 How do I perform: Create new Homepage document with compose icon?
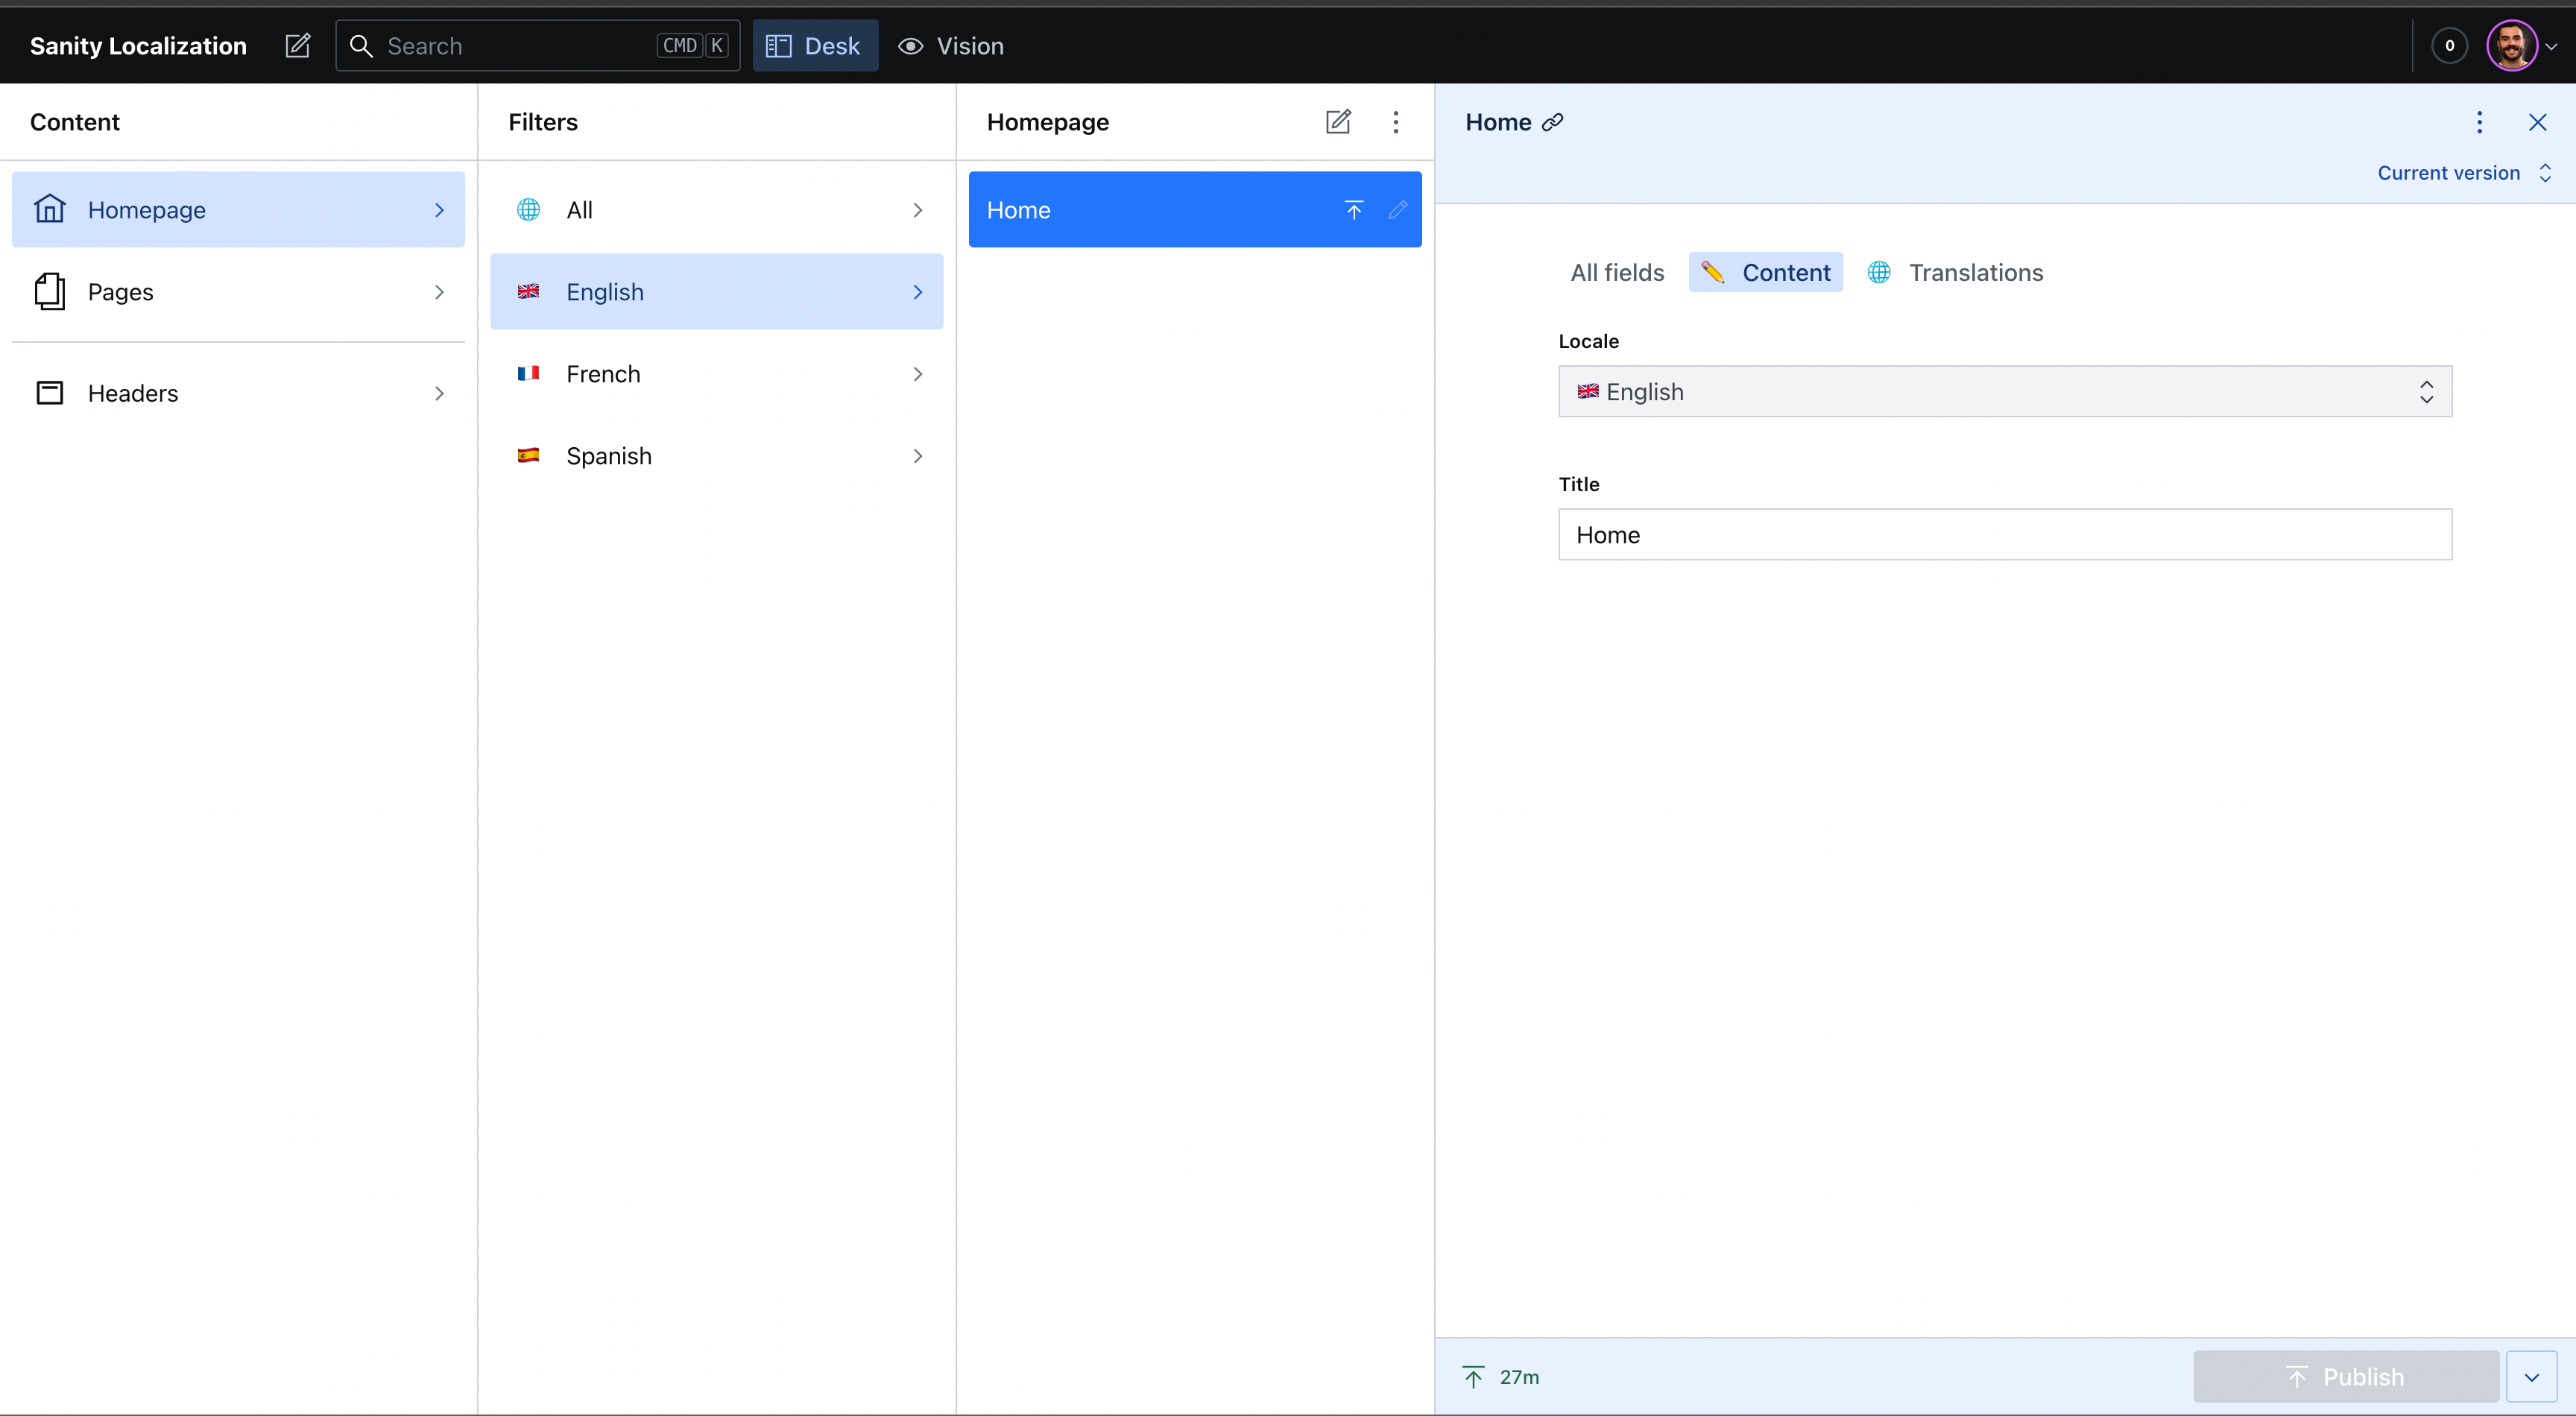pyautogui.click(x=1338, y=122)
